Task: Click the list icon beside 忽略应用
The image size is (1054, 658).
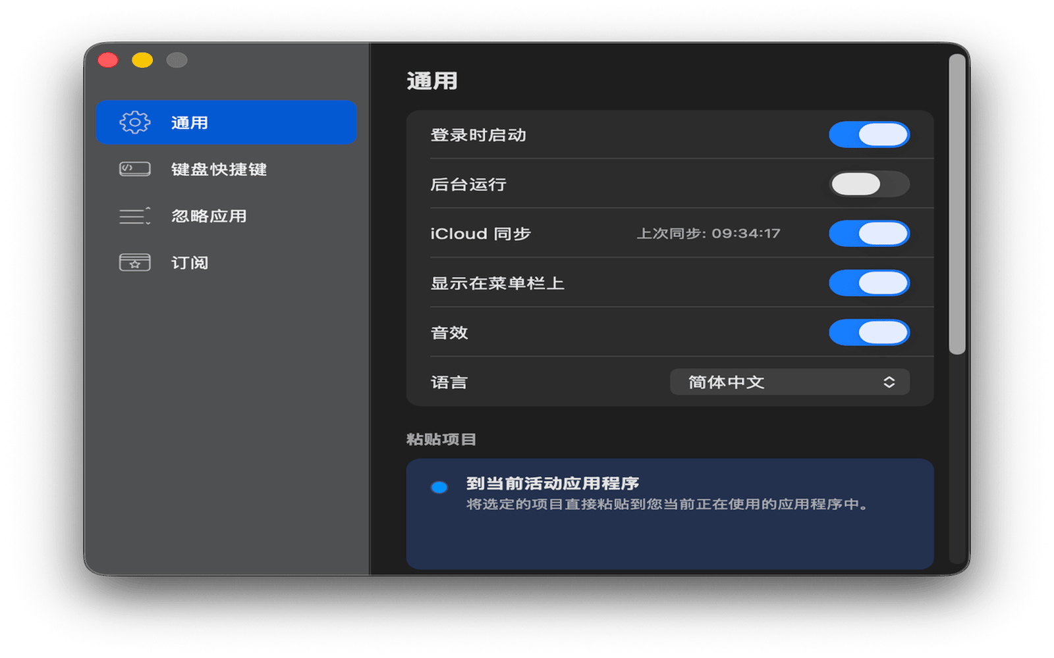Action: coord(134,216)
